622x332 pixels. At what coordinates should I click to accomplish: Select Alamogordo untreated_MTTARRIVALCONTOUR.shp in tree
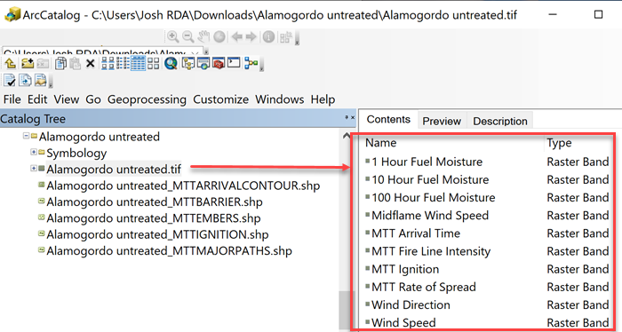[183, 186]
